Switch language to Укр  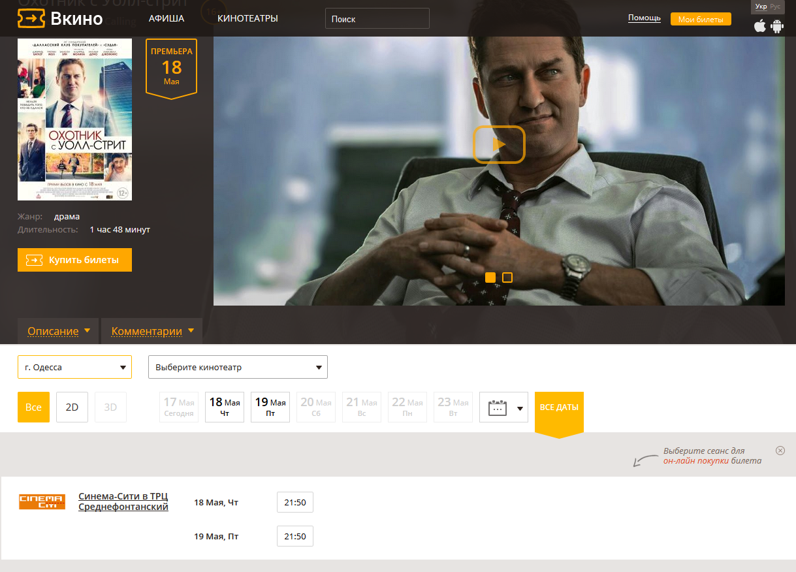pos(761,7)
